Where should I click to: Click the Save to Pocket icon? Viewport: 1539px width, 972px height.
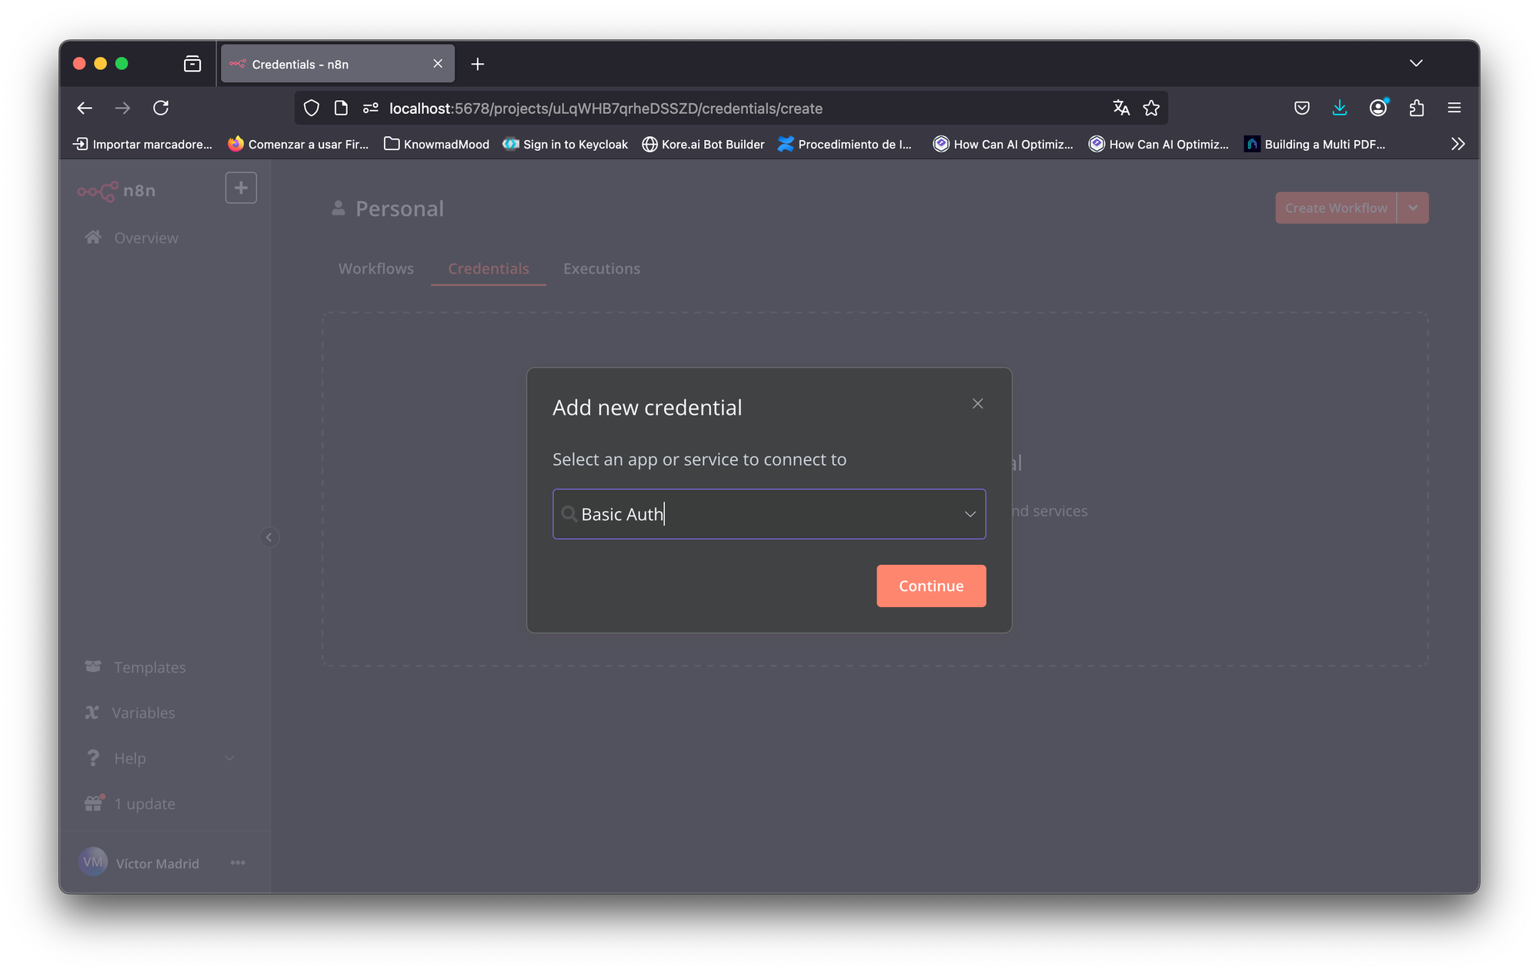[x=1301, y=109]
